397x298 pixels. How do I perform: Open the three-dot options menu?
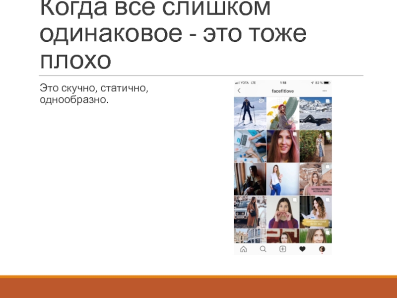point(325,91)
